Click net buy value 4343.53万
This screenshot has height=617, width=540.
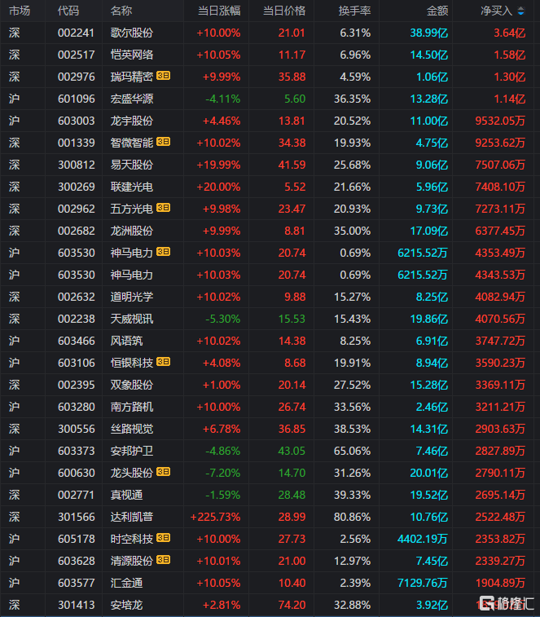500,275
